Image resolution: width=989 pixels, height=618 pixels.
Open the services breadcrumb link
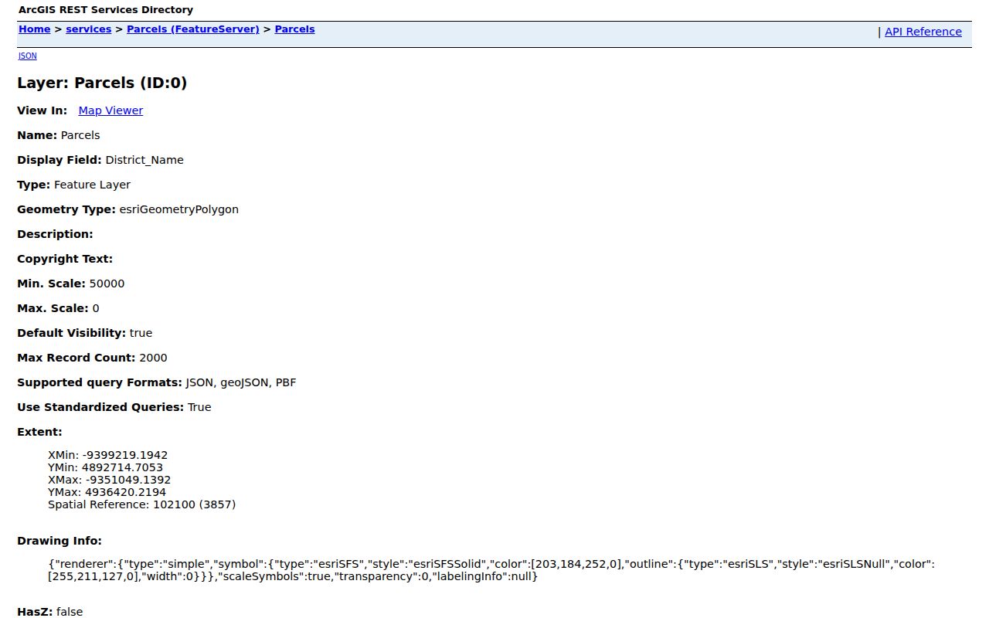point(88,29)
